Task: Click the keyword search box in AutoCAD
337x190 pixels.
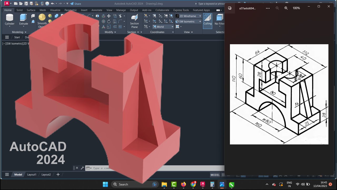Action: tap(211, 4)
